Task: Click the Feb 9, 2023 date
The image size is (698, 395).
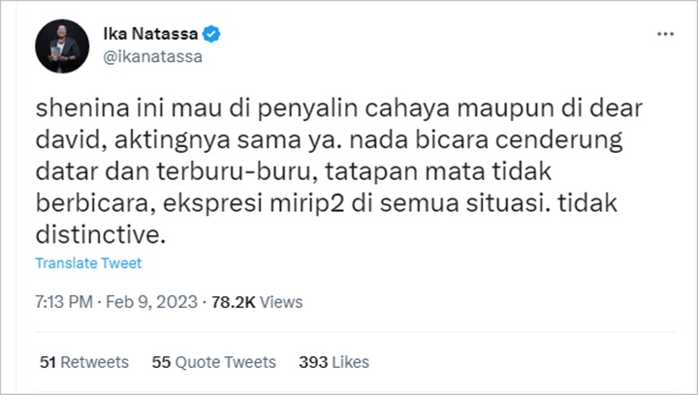Action: (x=151, y=302)
